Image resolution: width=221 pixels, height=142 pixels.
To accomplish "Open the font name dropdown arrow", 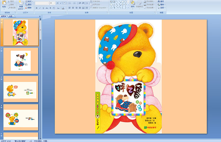I will click(48, 3).
